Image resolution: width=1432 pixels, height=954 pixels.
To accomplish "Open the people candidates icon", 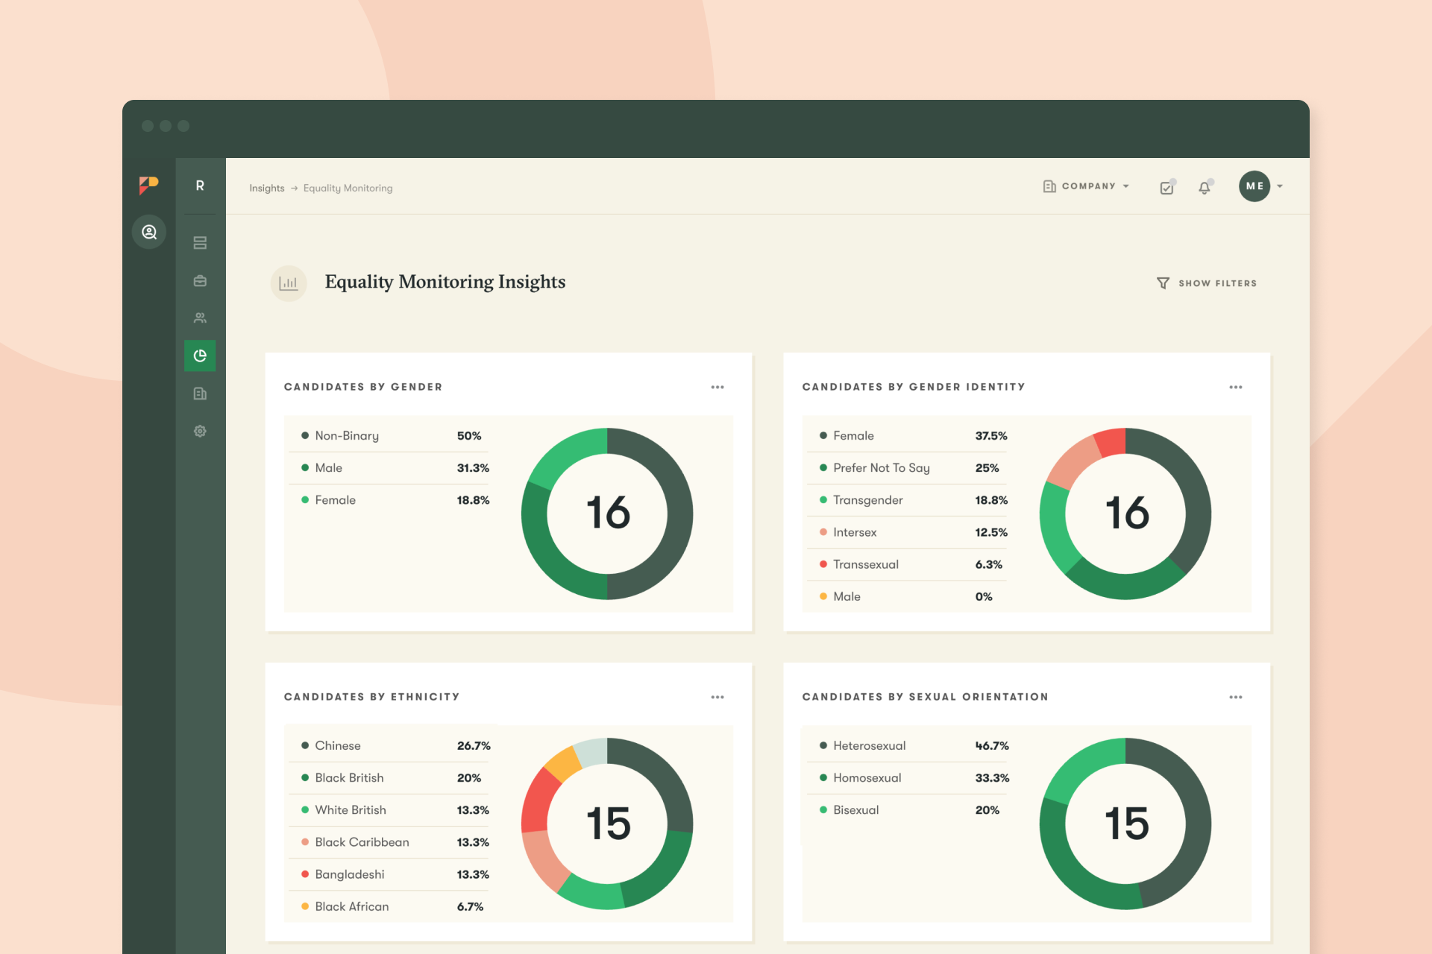I will 200,318.
